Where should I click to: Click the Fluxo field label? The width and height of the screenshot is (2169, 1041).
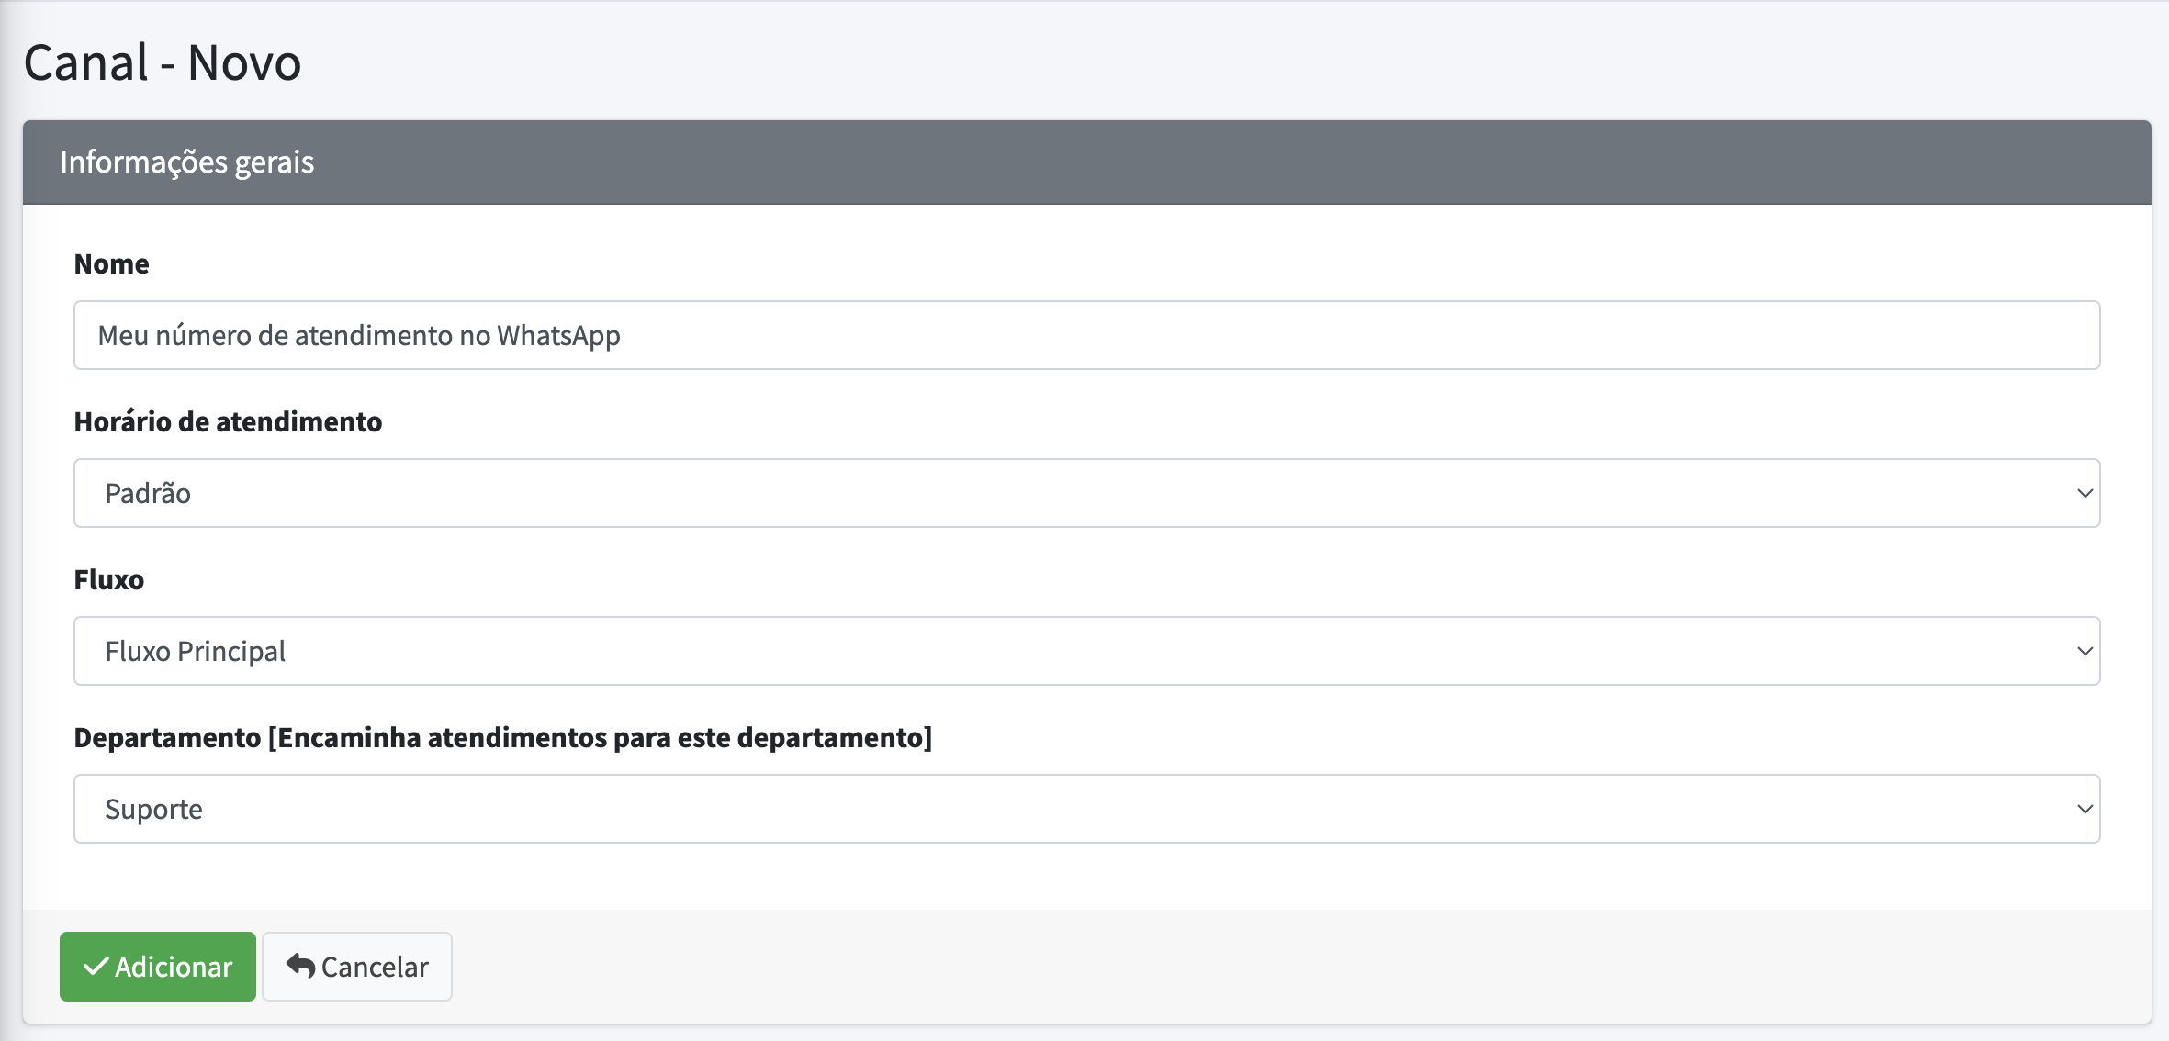coord(108,580)
